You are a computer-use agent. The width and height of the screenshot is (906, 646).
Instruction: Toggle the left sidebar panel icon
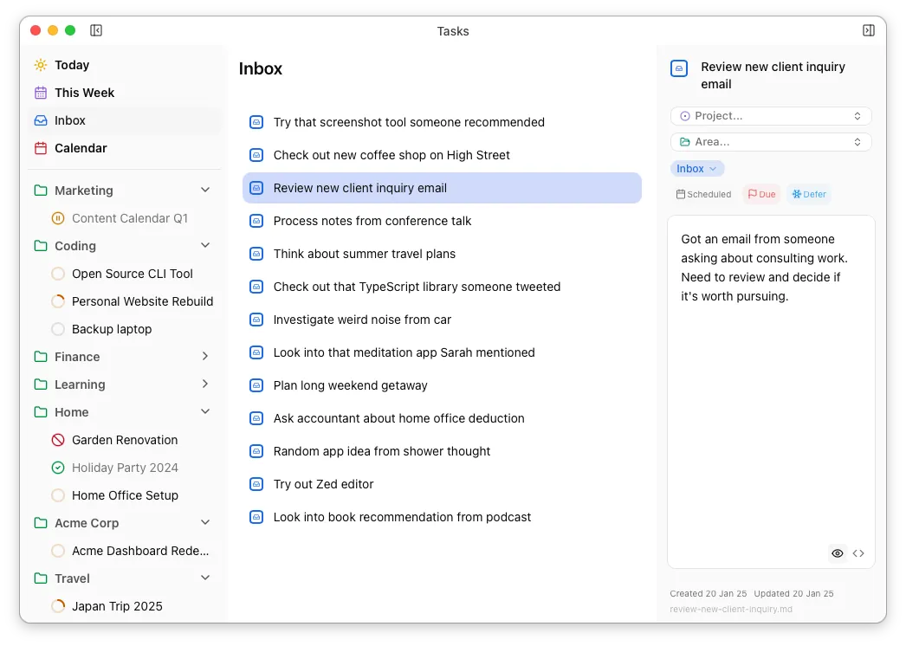tap(96, 30)
